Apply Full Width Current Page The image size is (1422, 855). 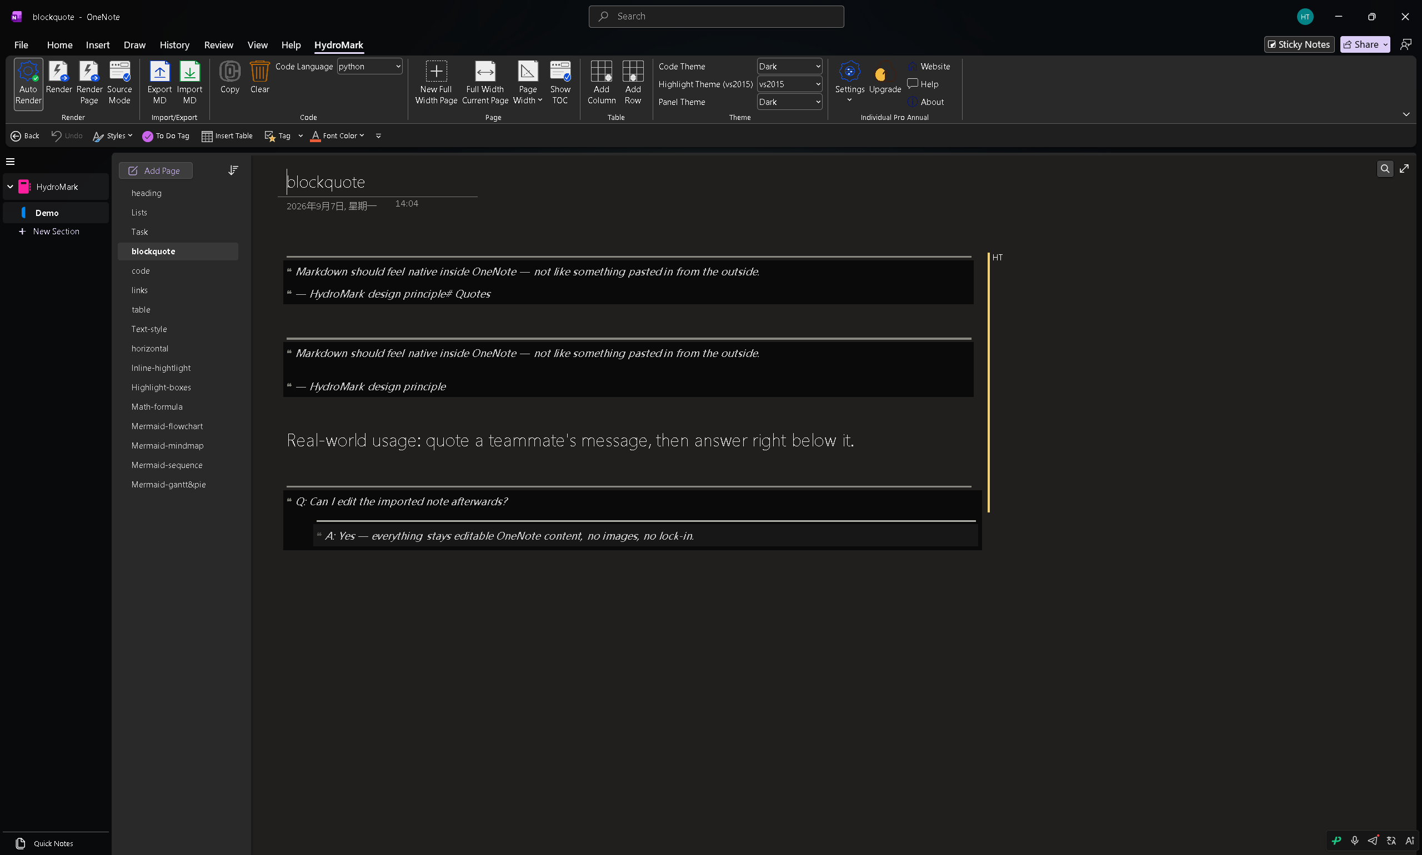coord(485,83)
